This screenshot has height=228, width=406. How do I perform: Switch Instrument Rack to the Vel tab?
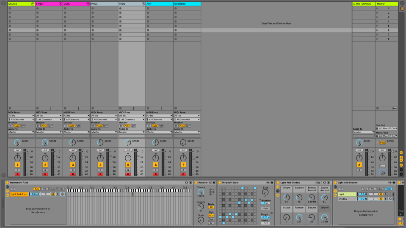[44, 189]
